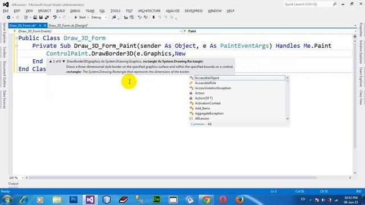Click the Save toolbar icon
This screenshot has height=205, width=365.
[40, 18]
